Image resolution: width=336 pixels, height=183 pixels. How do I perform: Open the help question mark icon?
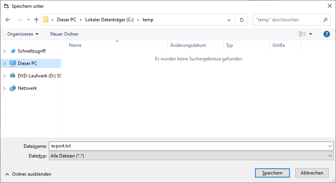[326, 34]
